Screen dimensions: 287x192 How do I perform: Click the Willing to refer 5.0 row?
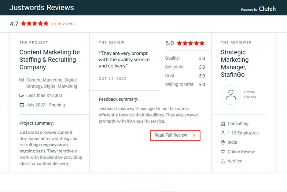point(185,84)
